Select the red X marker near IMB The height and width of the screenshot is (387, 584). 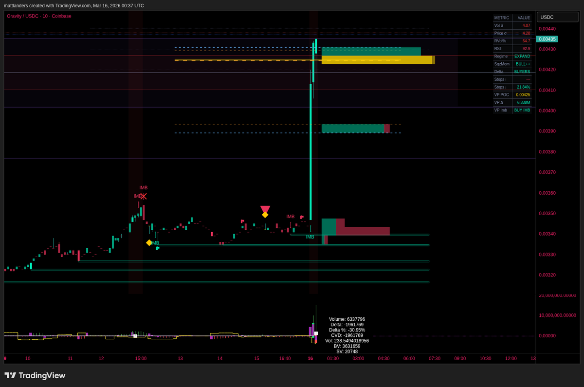(x=144, y=196)
